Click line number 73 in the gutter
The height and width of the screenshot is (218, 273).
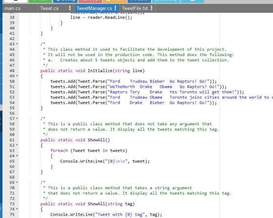tap(12, 204)
